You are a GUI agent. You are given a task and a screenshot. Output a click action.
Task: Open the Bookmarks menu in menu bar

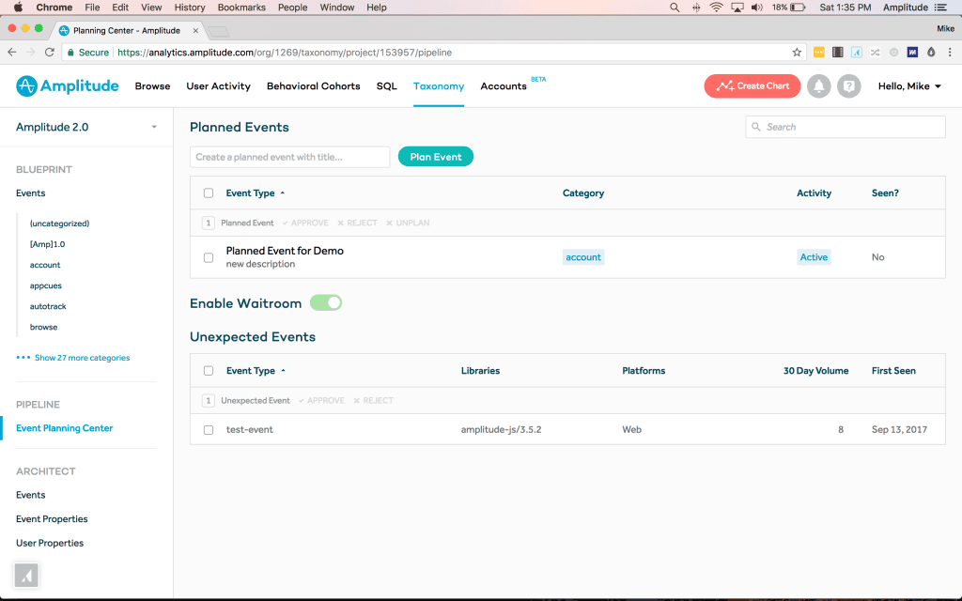point(240,8)
